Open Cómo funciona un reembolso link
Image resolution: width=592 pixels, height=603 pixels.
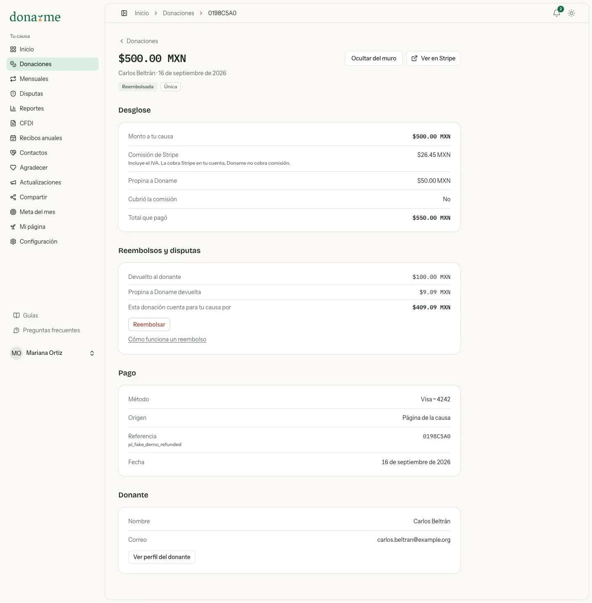(x=167, y=339)
